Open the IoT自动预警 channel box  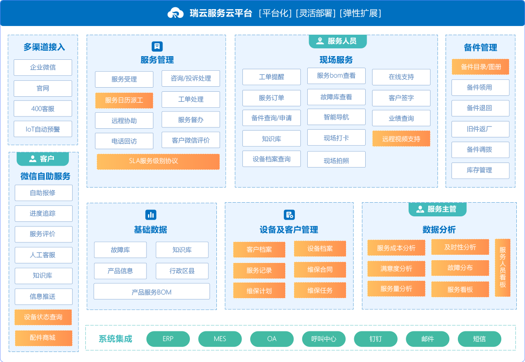pyautogui.click(x=43, y=129)
